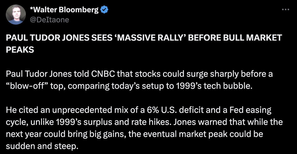297x154 pixels.
Task: Click the blue verified badge icon
Action: [104, 10]
